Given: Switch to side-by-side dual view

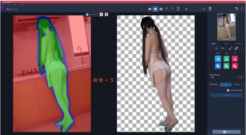Looking at the screenshot, I should [x=155, y=9].
